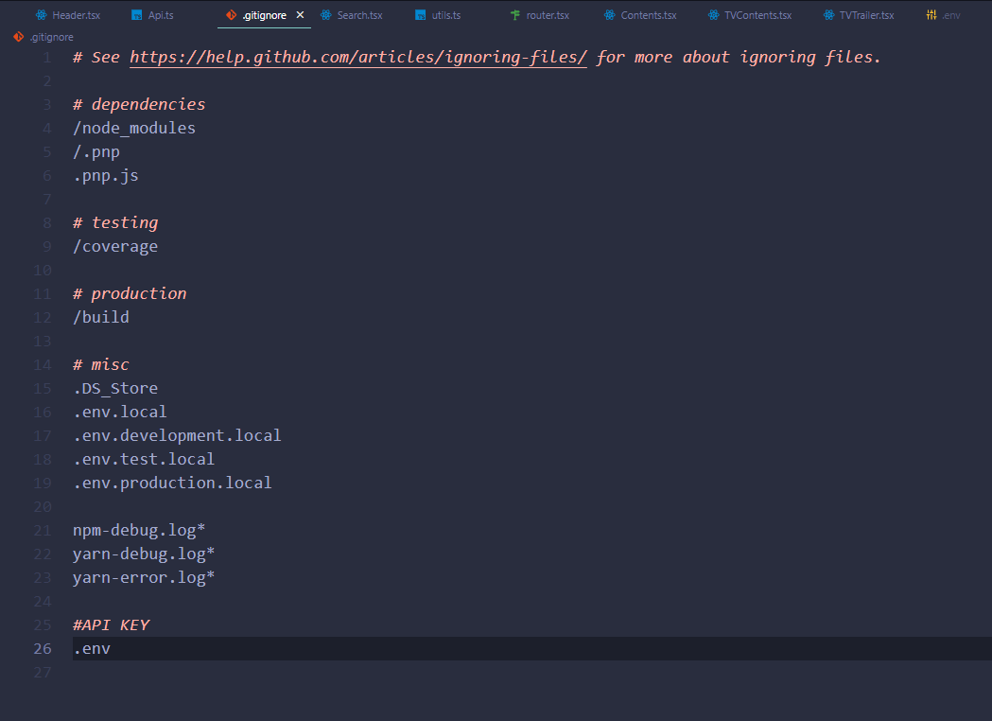The height and width of the screenshot is (721, 992).
Task: Click the '# dependencies' comment line
Action: (139, 104)
